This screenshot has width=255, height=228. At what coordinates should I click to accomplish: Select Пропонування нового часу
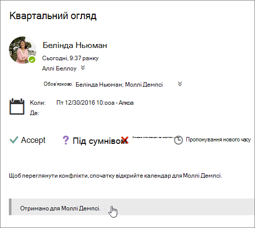pos(218,140)
